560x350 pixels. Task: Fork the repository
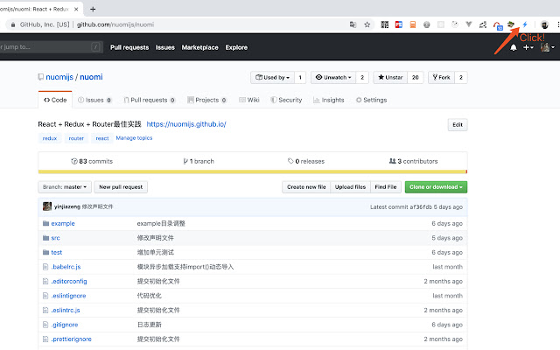point(441,78)
